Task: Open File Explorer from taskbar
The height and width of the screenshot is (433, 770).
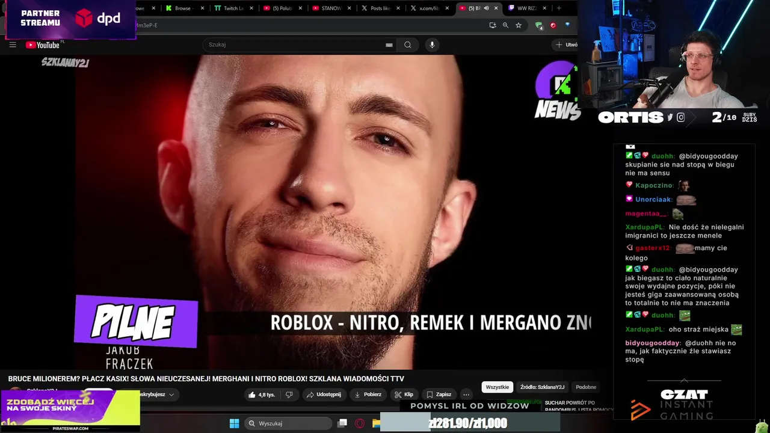Action: pyautogui.click(x=376, y=423)
